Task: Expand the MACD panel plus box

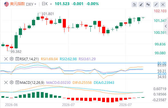Action: coord(17,82)
